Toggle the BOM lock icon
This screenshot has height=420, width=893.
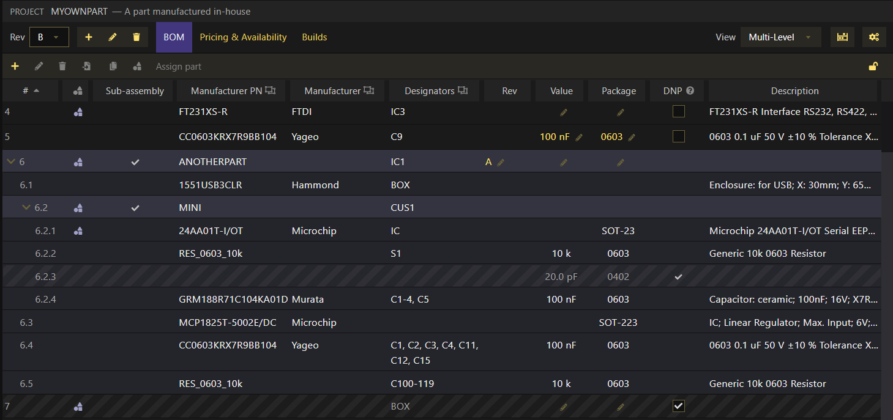point(873,67)
